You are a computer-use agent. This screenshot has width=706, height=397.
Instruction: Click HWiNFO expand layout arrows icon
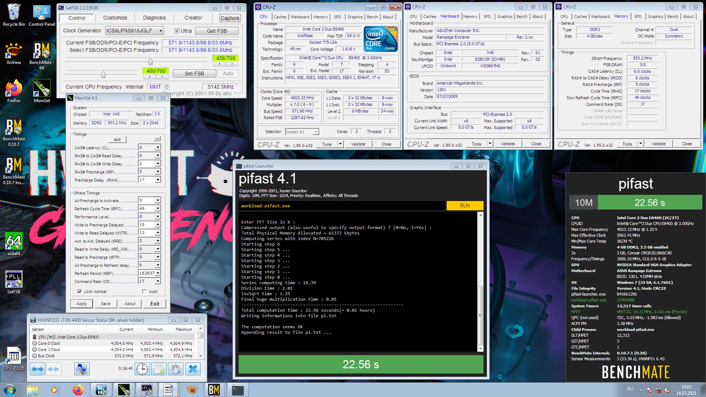38,369
